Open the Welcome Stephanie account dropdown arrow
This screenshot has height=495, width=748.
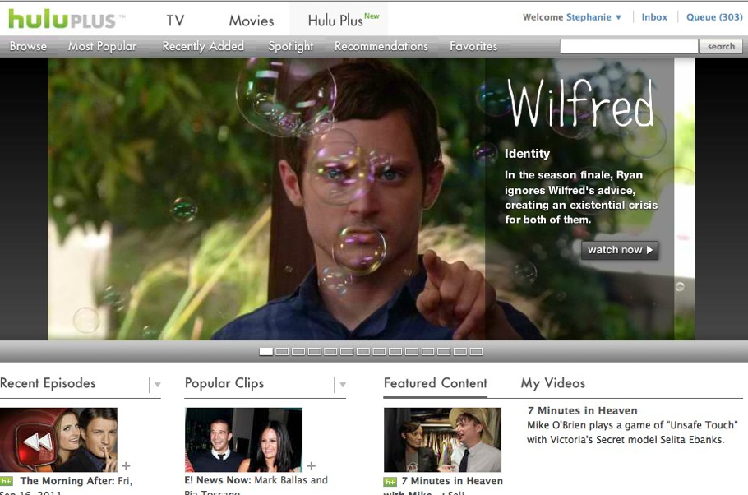click(618, 17)
